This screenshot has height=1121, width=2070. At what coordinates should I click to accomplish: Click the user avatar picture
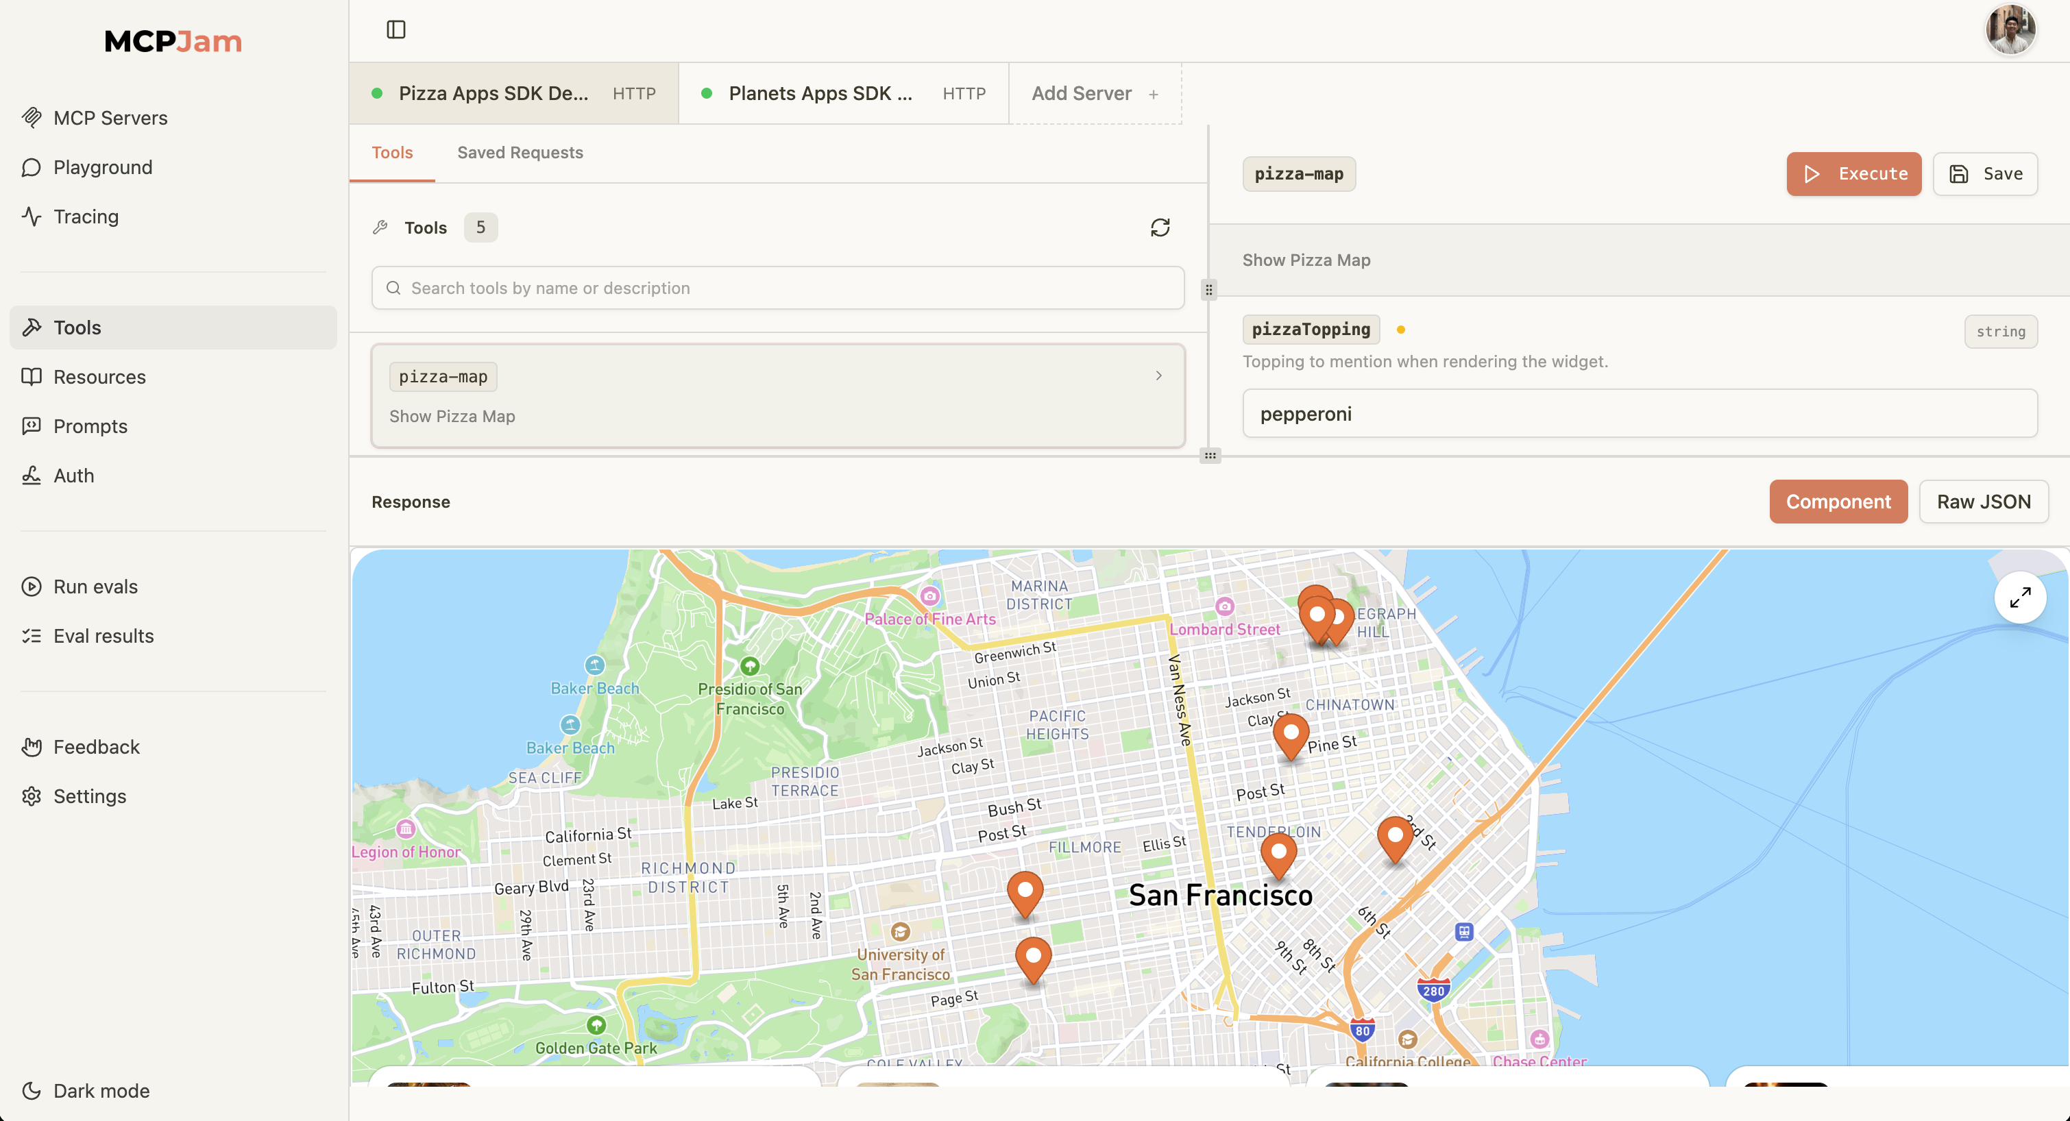[x=2010, y=29]
